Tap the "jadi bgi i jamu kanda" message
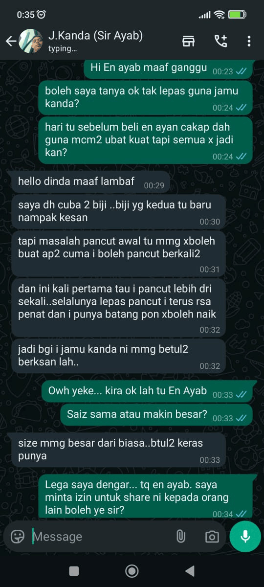 tap(118, 356)
